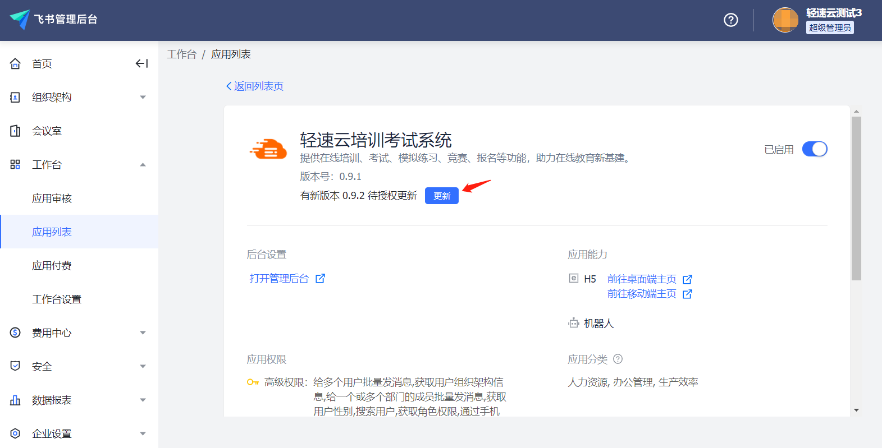Click the blue 更新 button
This screenshot has height=448, width=882.
441,196
